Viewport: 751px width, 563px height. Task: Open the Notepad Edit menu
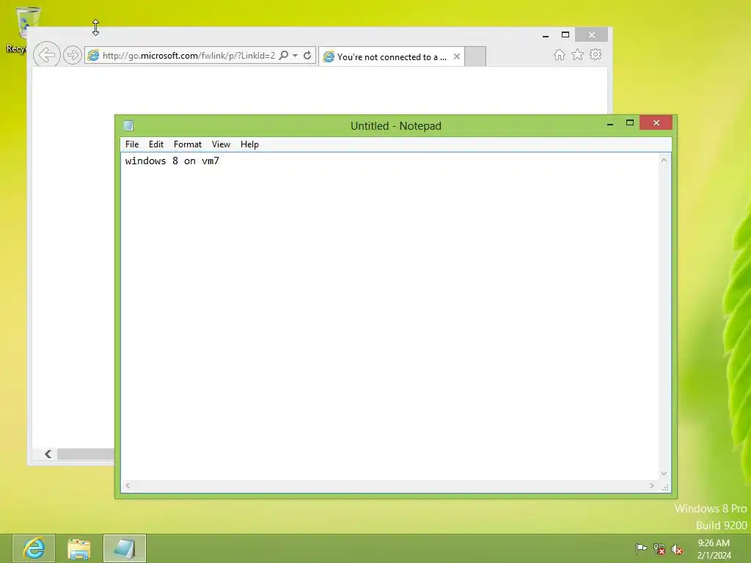155,144
